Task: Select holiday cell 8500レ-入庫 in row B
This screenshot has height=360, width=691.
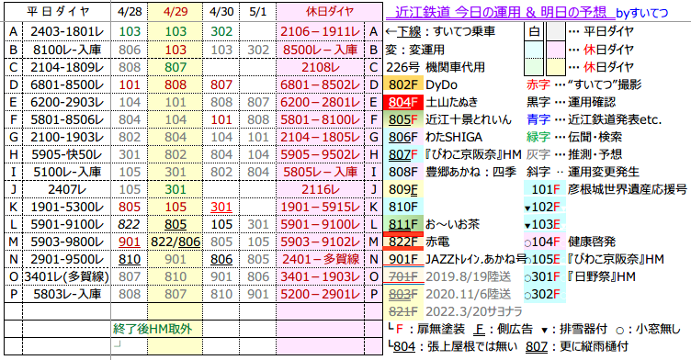Action: [321, 50]
